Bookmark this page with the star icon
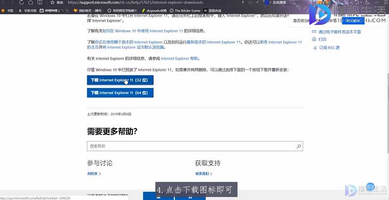Image resolution: width=389 pixels, height=200 pixels. pyautogui.click(x=52, y=2)
